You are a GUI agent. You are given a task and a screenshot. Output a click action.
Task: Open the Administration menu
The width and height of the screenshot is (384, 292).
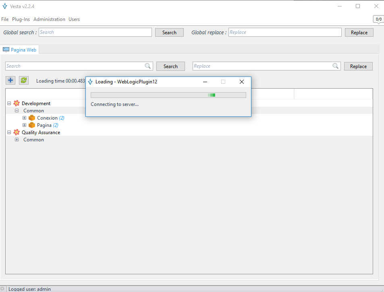[49, 19]
